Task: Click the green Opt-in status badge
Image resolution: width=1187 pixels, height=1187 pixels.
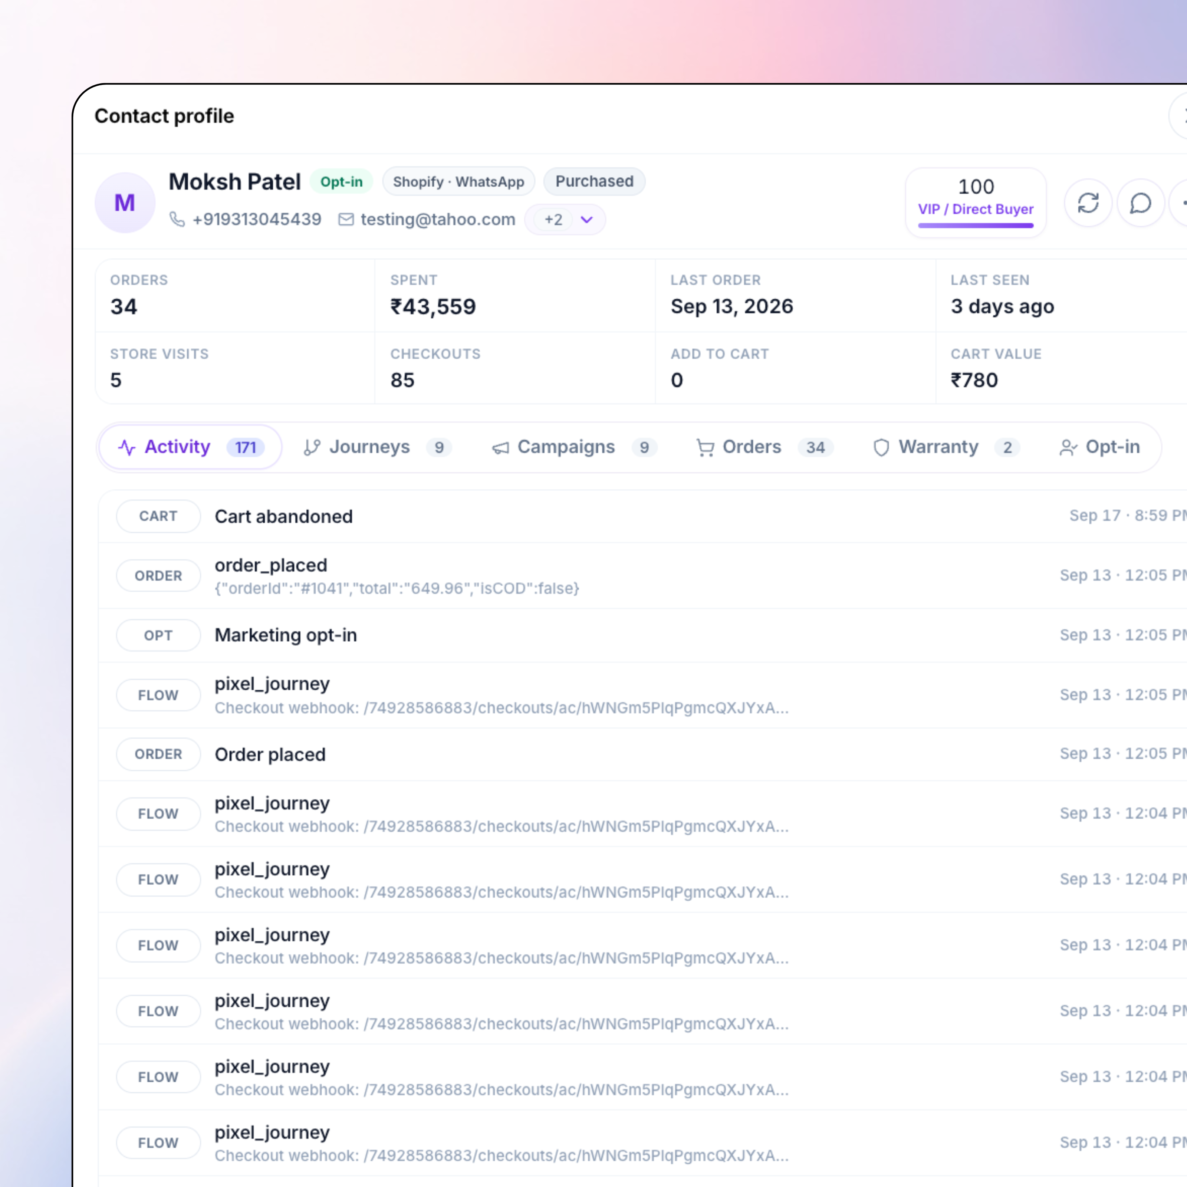Action: pos(342,182)
